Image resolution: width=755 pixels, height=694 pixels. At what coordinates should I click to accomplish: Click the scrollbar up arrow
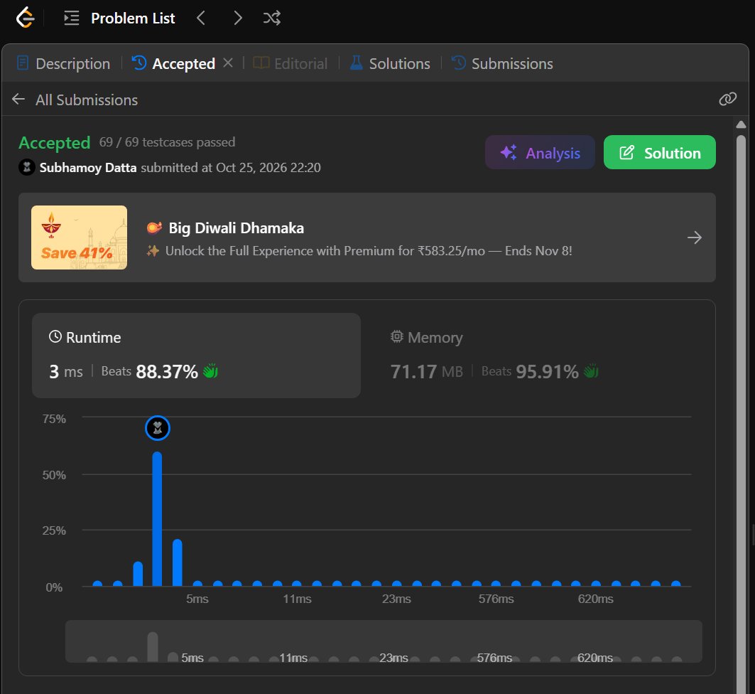point(742,124)
